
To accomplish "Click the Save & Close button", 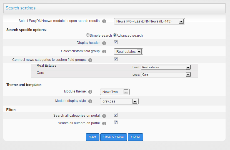I will tap(114, 137).
